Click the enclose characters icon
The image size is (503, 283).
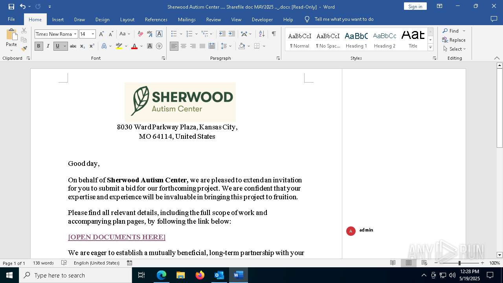point(159,46)
